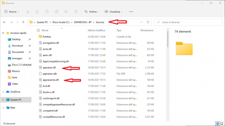This screenshot has width=225, height=126.
Task: Expand the Questo PC tree node
Action: [3, 100]
